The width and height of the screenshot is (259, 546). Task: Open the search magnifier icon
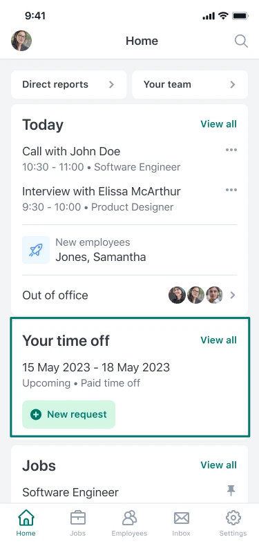click(241, 41)
